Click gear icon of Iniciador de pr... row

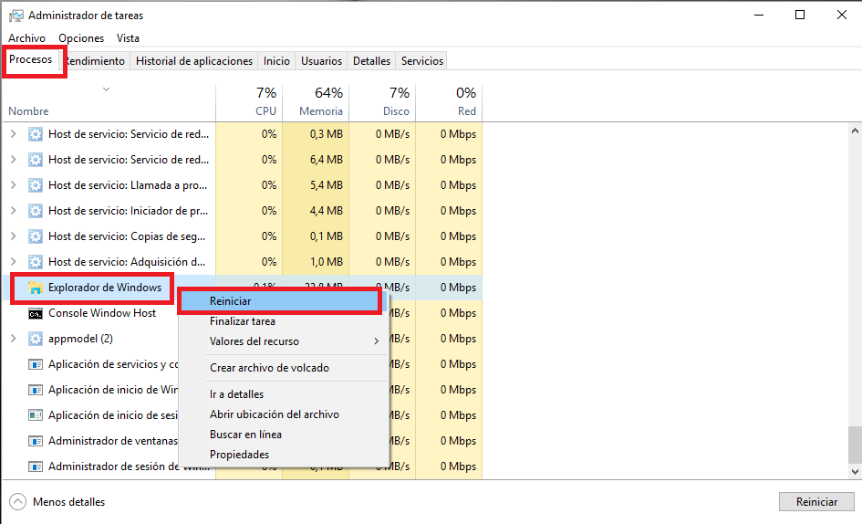[x=36, y=210]
